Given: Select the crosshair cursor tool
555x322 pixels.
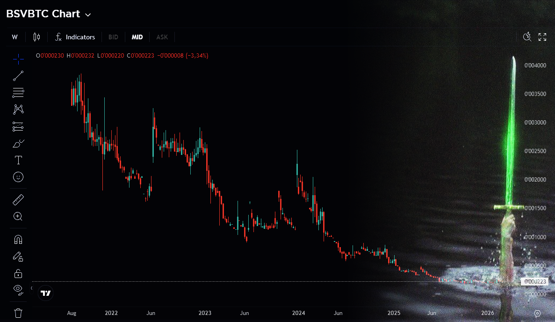Looking at the screenshot, I should (18, 59).
